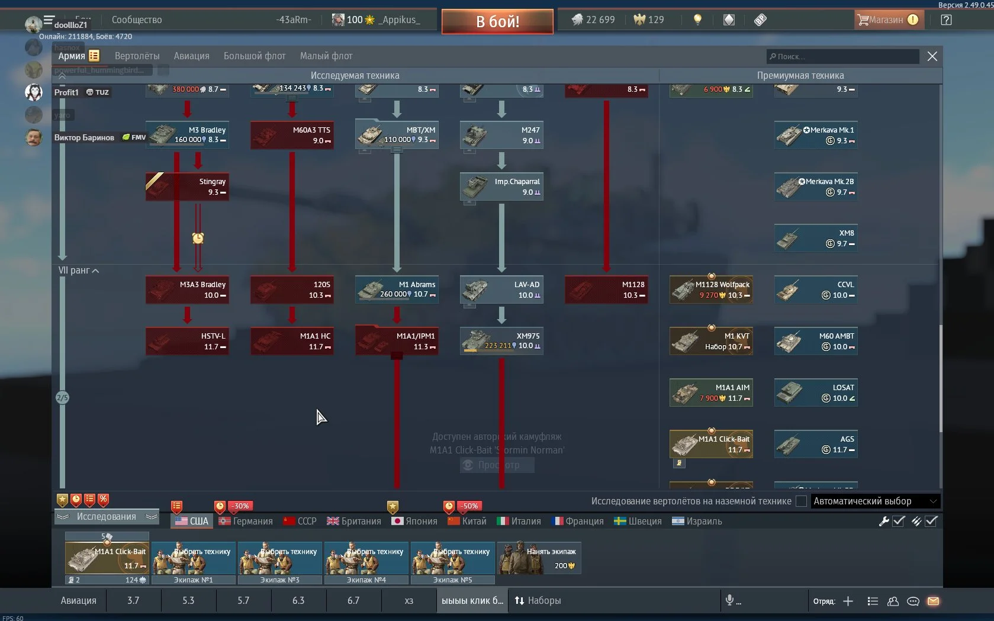The image size is (994, 621).
Task: Toggle the rightmost checkmark box near country tabs
Action: coord(931,521)
